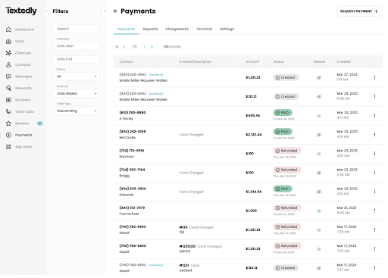Focus the Search filter field
The height and width of the screenshot is (278, 388).
coord(77,29)
